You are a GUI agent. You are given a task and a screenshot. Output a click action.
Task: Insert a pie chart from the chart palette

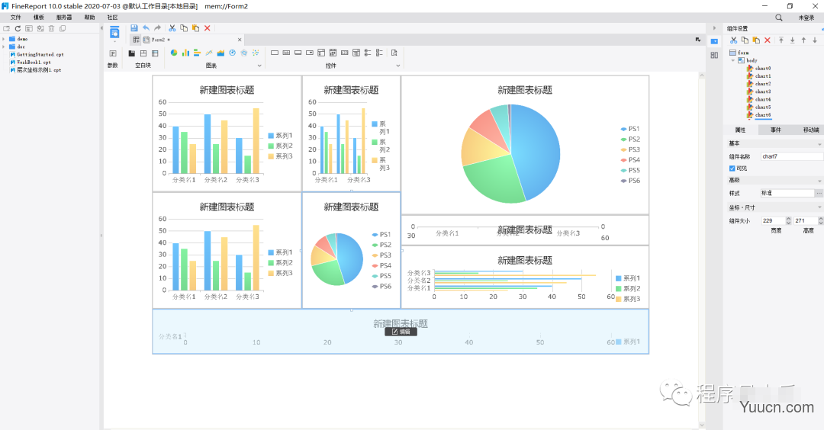(174, 53)
